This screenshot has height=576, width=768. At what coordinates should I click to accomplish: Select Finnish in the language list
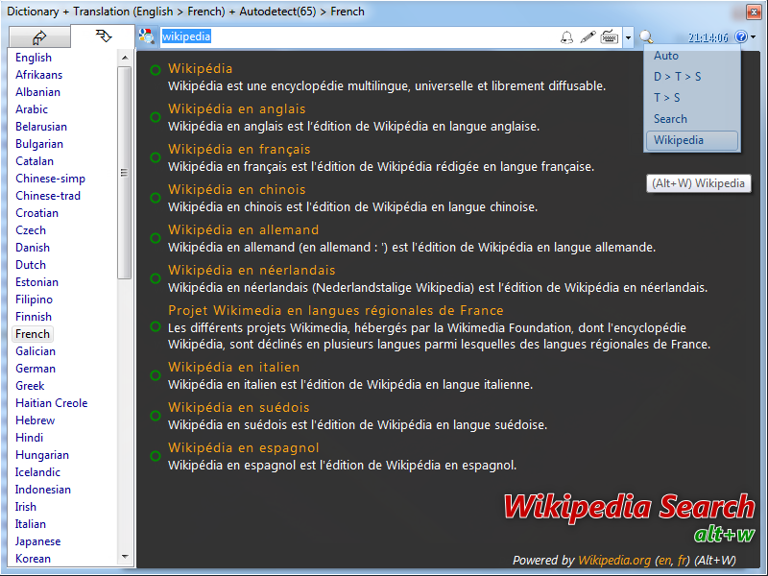click(x=34, y=317)
